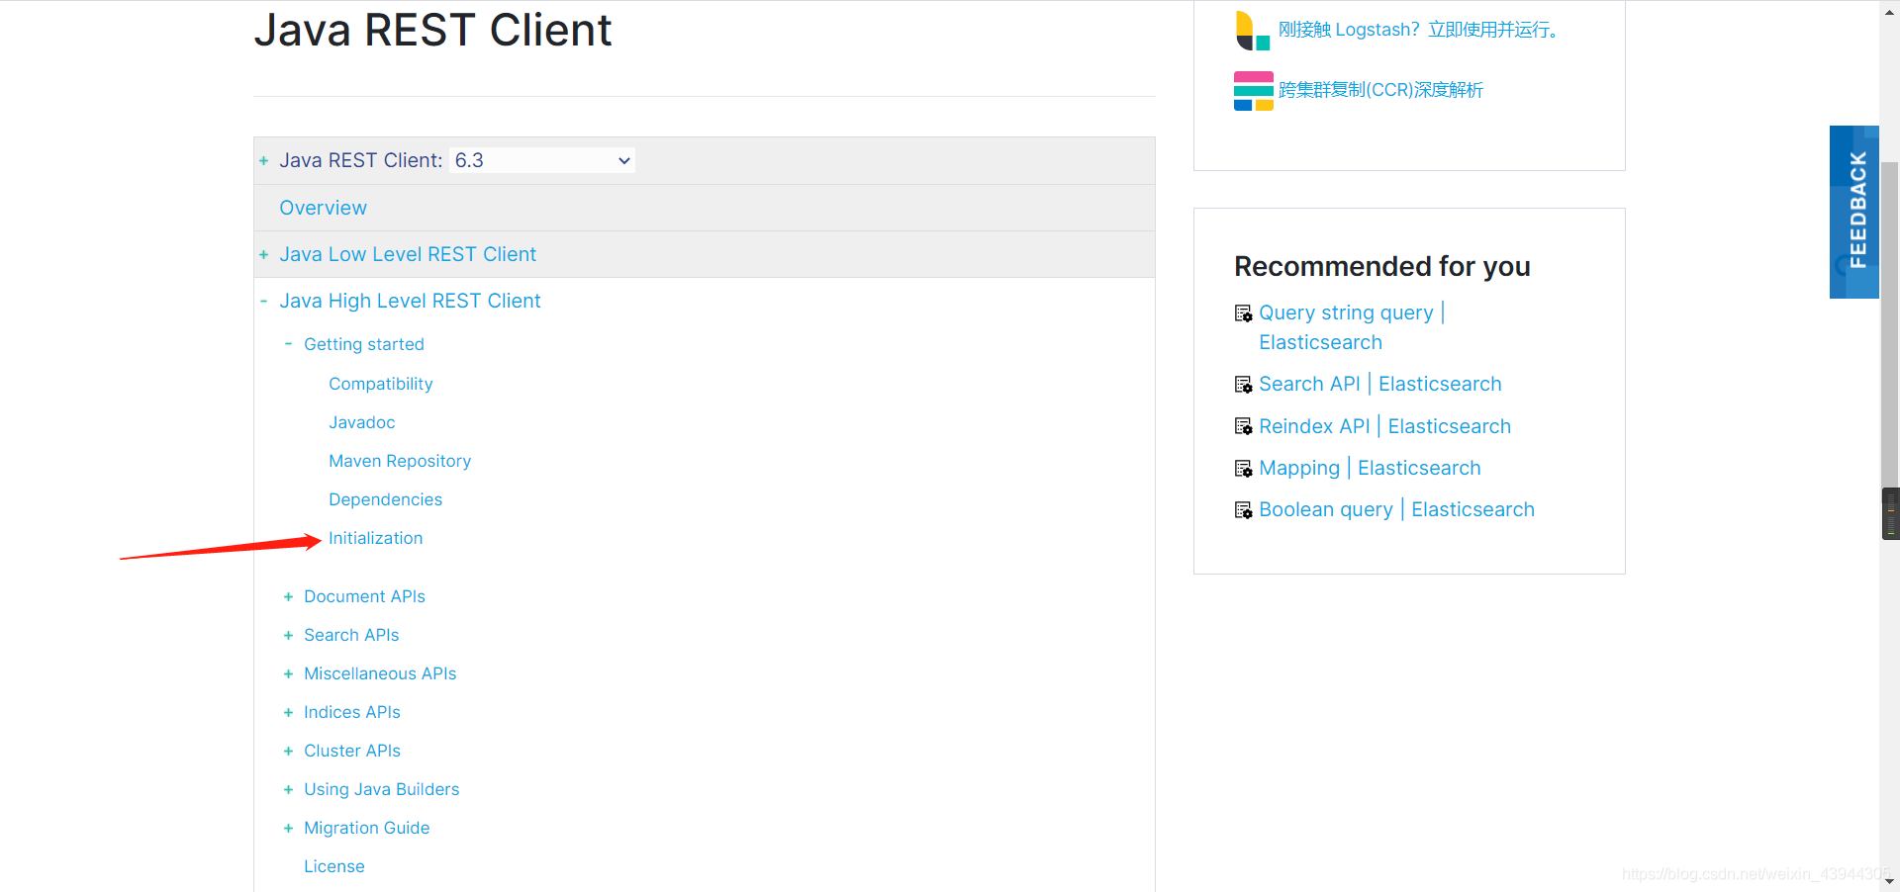Expand the Document APIs section
Viewport: 1900px width, 892px height.
click(288, 596)
